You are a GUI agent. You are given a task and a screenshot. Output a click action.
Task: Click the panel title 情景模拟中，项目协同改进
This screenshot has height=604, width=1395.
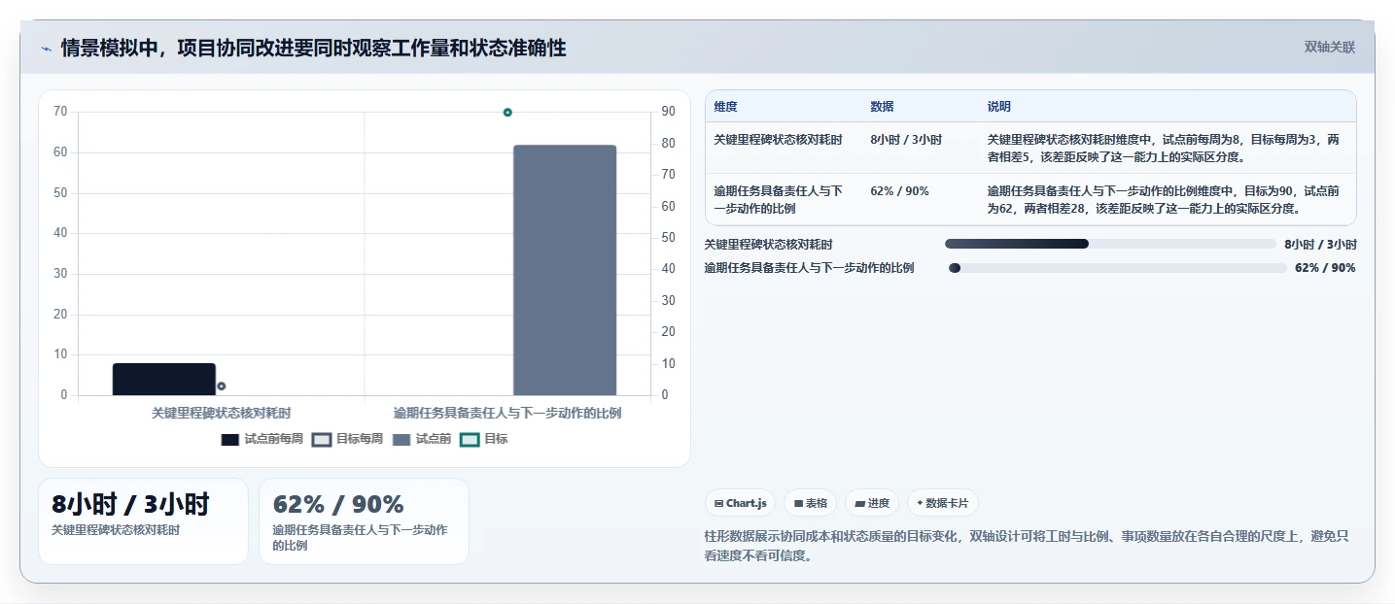[x=313, y=48]
